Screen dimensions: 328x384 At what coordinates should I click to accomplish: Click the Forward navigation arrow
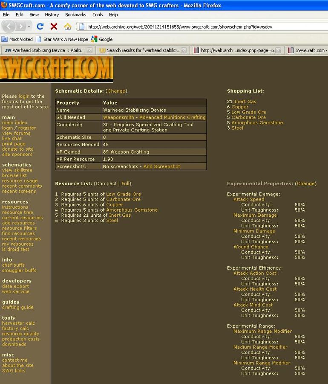click(x=21, y=26)
